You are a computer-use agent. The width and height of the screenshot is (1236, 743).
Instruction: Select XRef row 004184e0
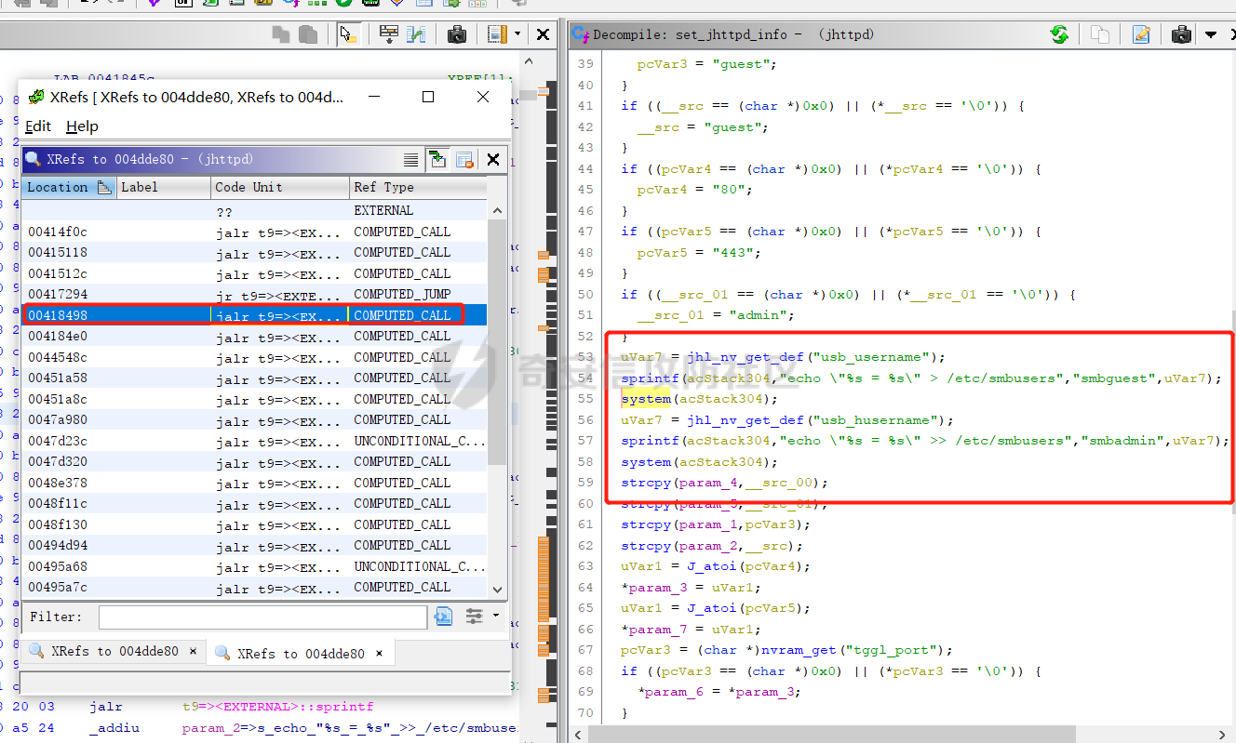click(x=255, y=337)
